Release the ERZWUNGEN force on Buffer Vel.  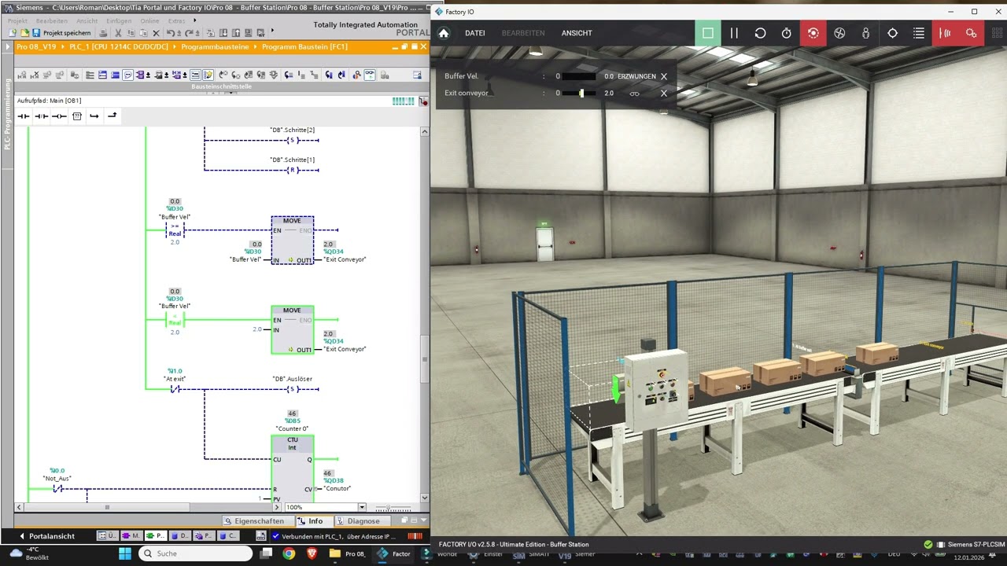[636, 76]
